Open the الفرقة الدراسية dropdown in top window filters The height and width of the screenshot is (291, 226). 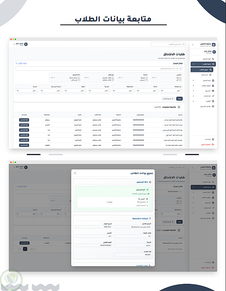tap(51, 91)
